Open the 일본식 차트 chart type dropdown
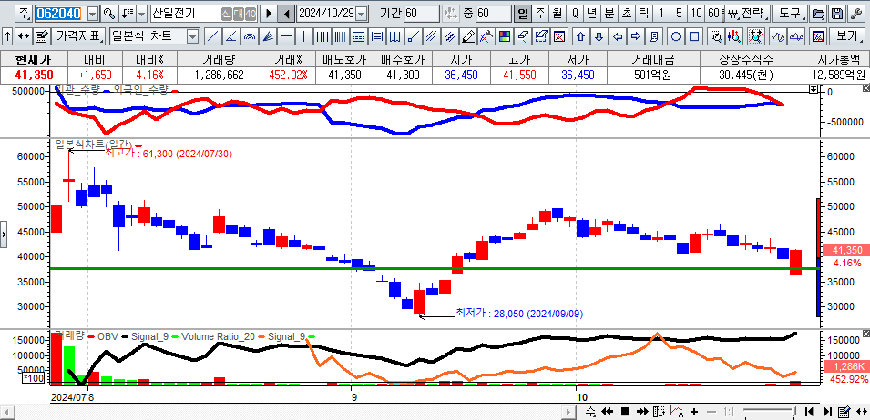This screenshot has height=420, width=870. [x=192, y=37]
